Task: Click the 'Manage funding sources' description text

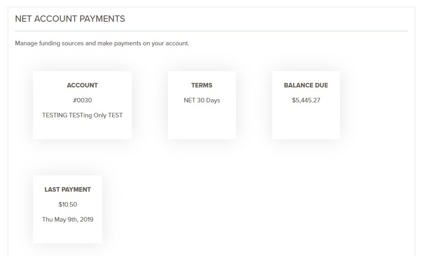Action: click(102, 43)
